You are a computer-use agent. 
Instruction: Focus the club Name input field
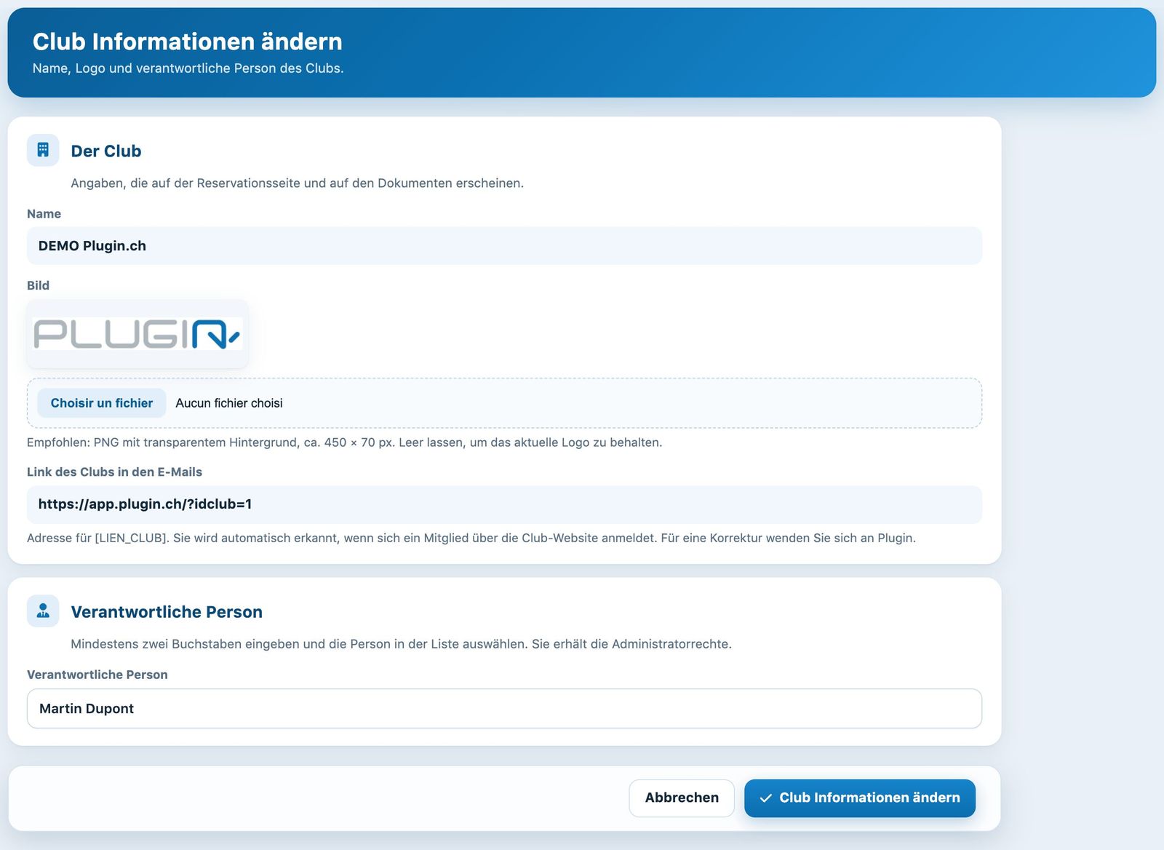[x=504, y=246]
